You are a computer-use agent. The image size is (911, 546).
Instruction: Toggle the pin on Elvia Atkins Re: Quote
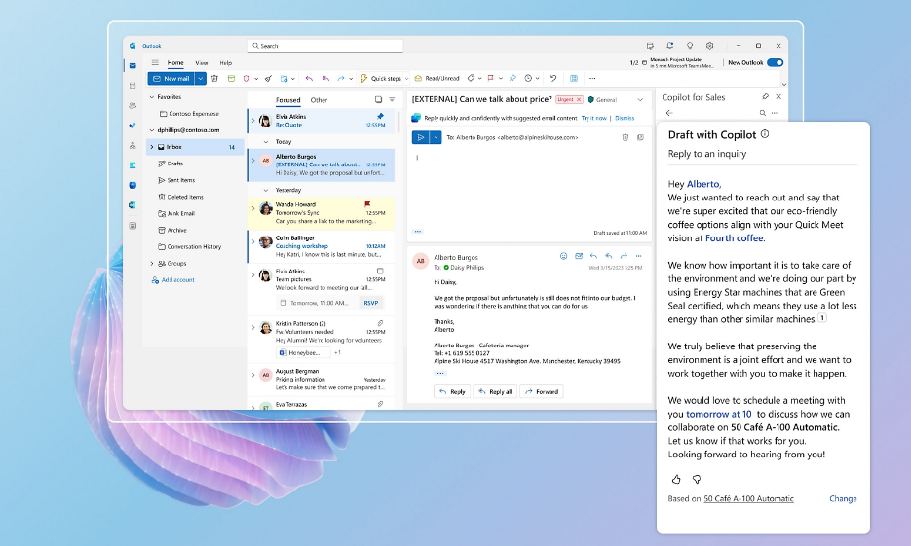pos(380,116)
